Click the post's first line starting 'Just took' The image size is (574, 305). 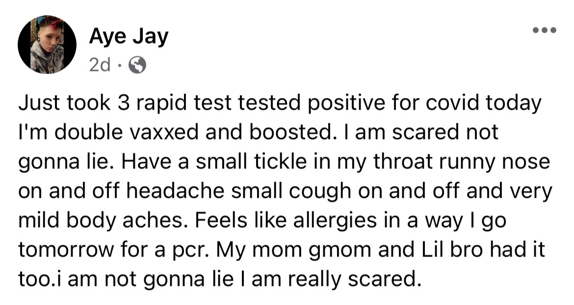point(280,103)
